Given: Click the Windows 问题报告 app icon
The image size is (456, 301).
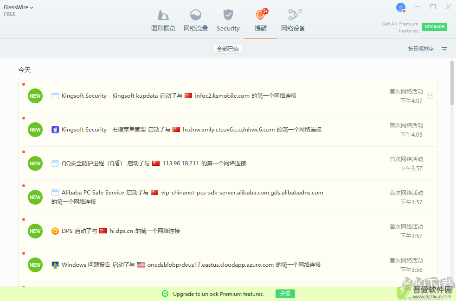Looking at the screenshot, I should pos(55,265).
